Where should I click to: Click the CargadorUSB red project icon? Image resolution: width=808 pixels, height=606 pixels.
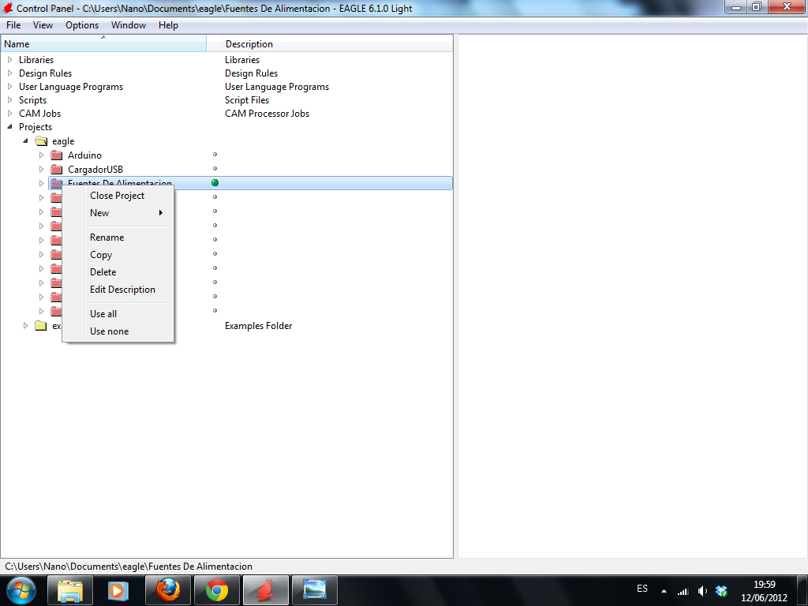[x=57, y=169]
